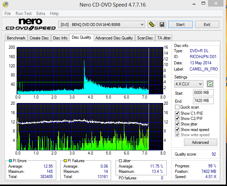The width and height of the screenshot is (227, 186).
Task: Open the Run Test menu
Action: pos(24,13)
